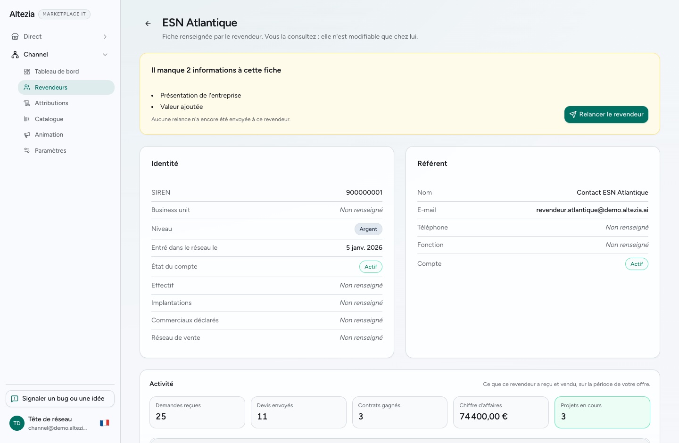Click the Attributions icon in sidebar
The image size is (679, 443).
tap(27, 103)
